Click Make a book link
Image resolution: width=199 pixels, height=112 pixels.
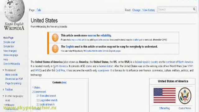pos(12,75)
